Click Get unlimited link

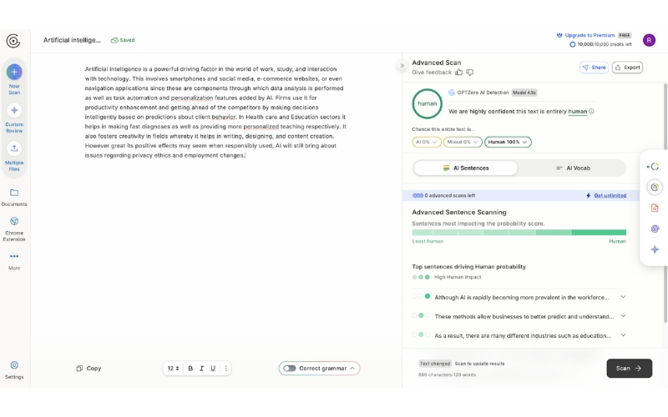tap(610, 196)
